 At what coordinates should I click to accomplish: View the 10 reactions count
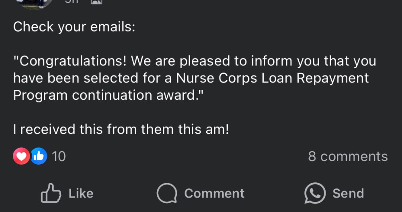(x=59, y=156)
